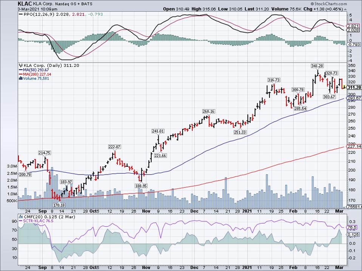
Task: Click the 268.16 price label
Action: coord(209,111)
